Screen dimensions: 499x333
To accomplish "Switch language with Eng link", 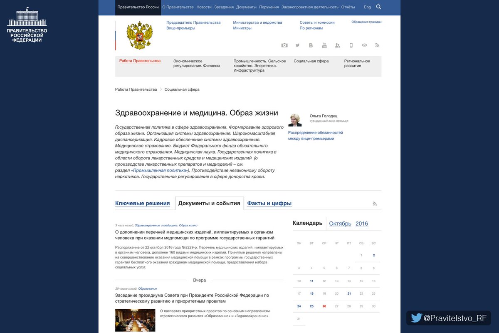I will 367,7.
